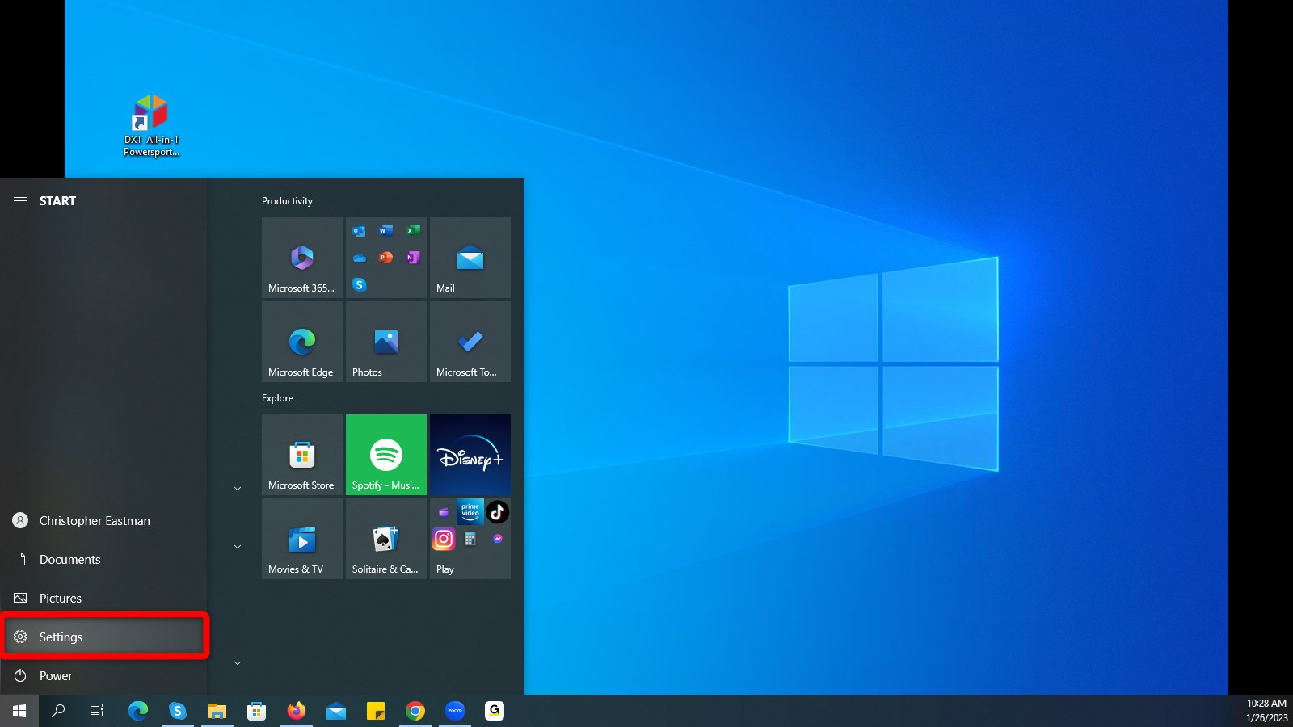Open Task View from the taskbar
Viewport: 1293px width, 727px height.
97,711
